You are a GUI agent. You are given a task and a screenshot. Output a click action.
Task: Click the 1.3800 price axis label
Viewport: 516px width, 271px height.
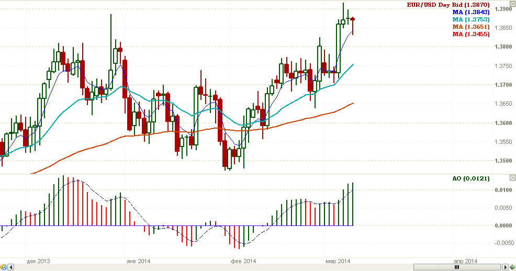click(x=503, y=47)
